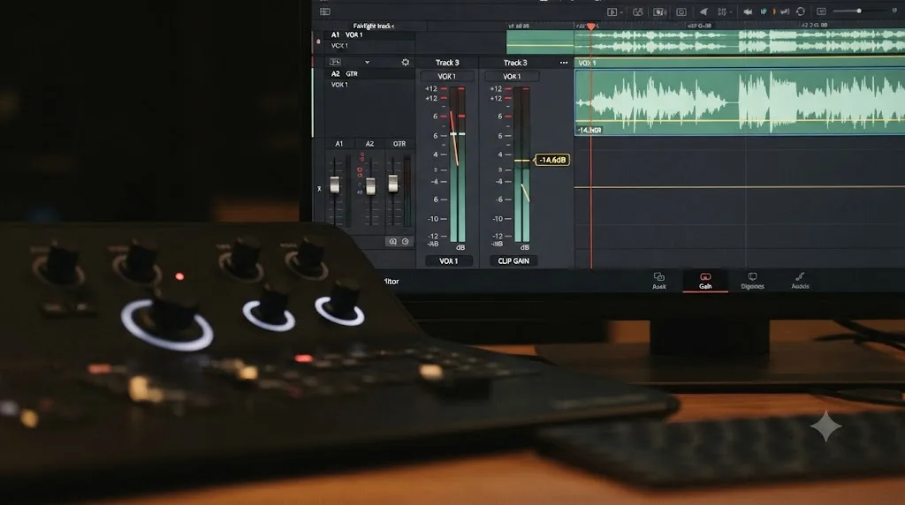Click the paper-plane arrow icon in the toolbar
905x505 pixels.
[x=703, y=11]
